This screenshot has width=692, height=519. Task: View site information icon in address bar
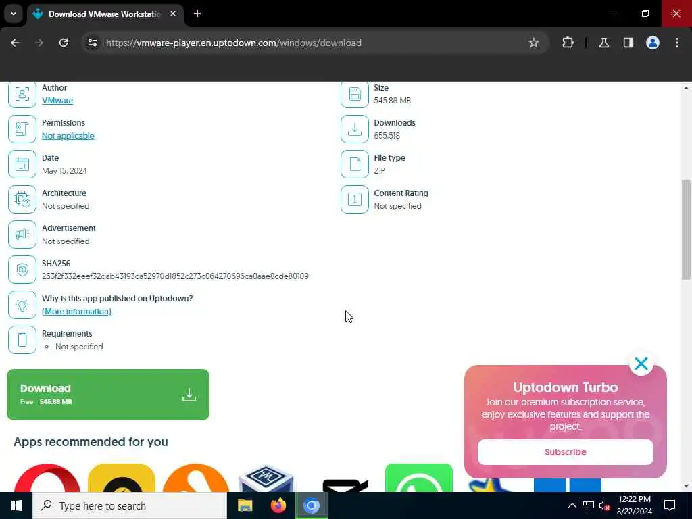(x=92, y=43)
